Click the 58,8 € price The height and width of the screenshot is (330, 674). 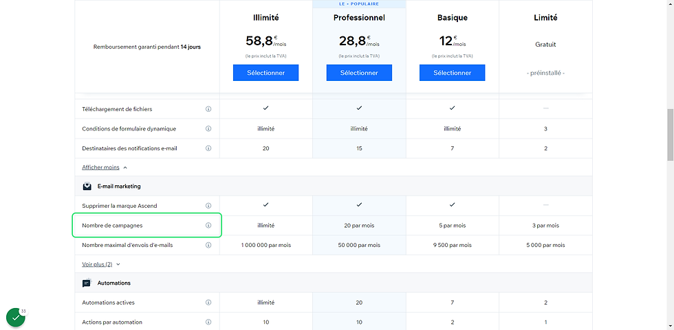[x=265, y=40]
